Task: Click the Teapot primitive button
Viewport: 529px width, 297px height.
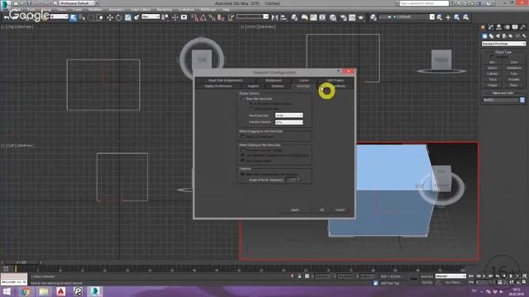Action: (x=493, y=85)
